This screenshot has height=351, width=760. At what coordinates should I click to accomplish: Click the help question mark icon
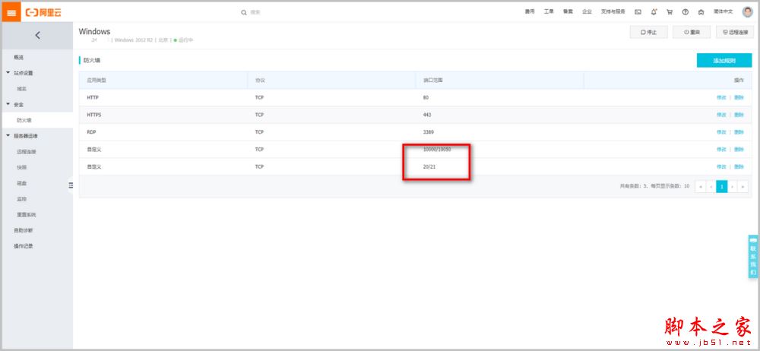tap(685, 12)
